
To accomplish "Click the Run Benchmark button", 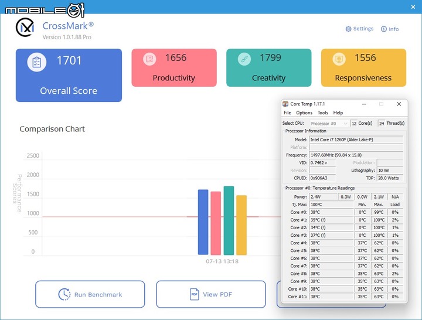I will [x=90, y=294].
